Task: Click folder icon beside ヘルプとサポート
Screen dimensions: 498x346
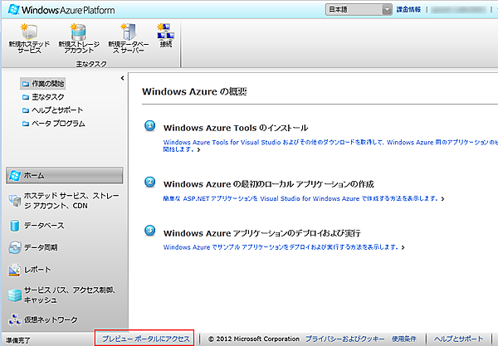Action: 26,110
